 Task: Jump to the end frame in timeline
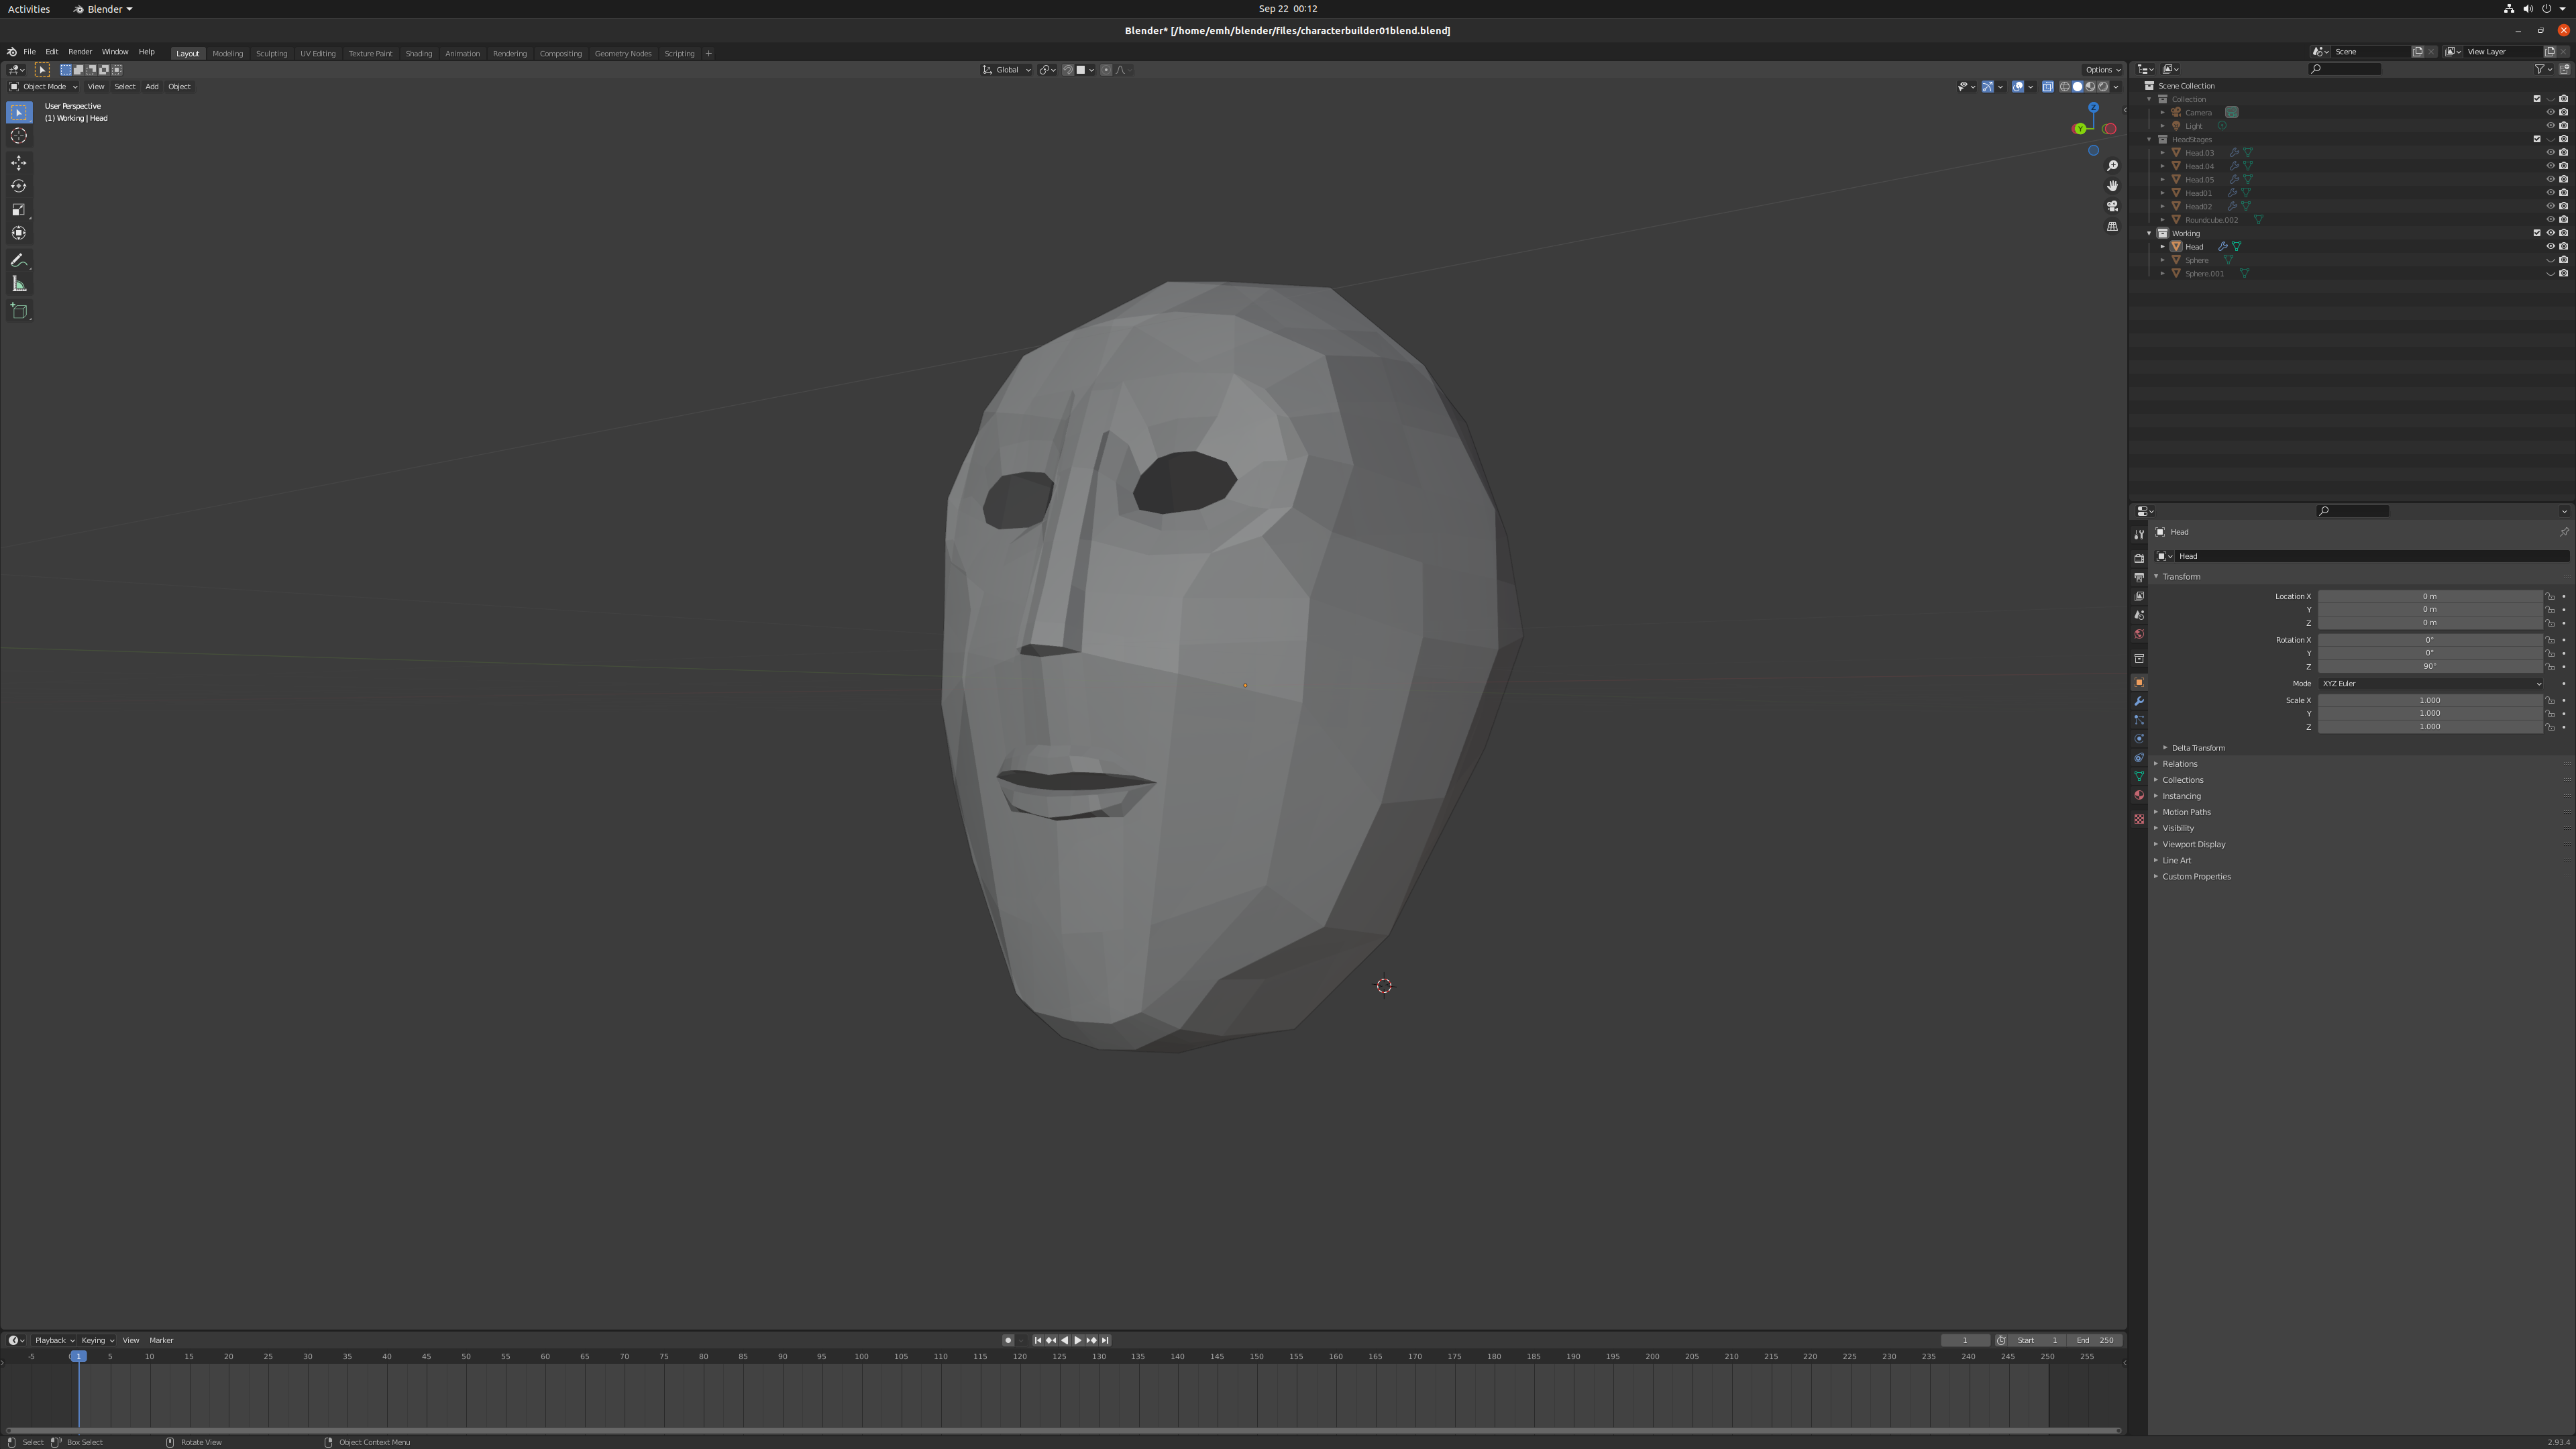(1105, 1340)
